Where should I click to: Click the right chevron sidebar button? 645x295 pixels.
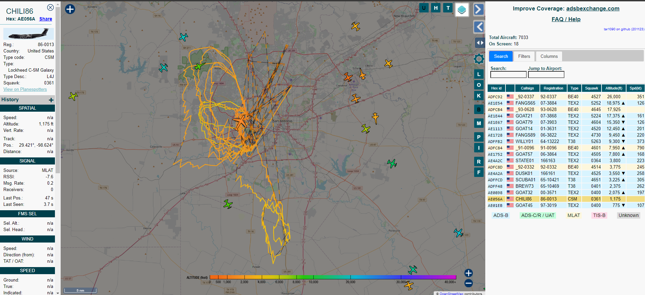(479, 9)
